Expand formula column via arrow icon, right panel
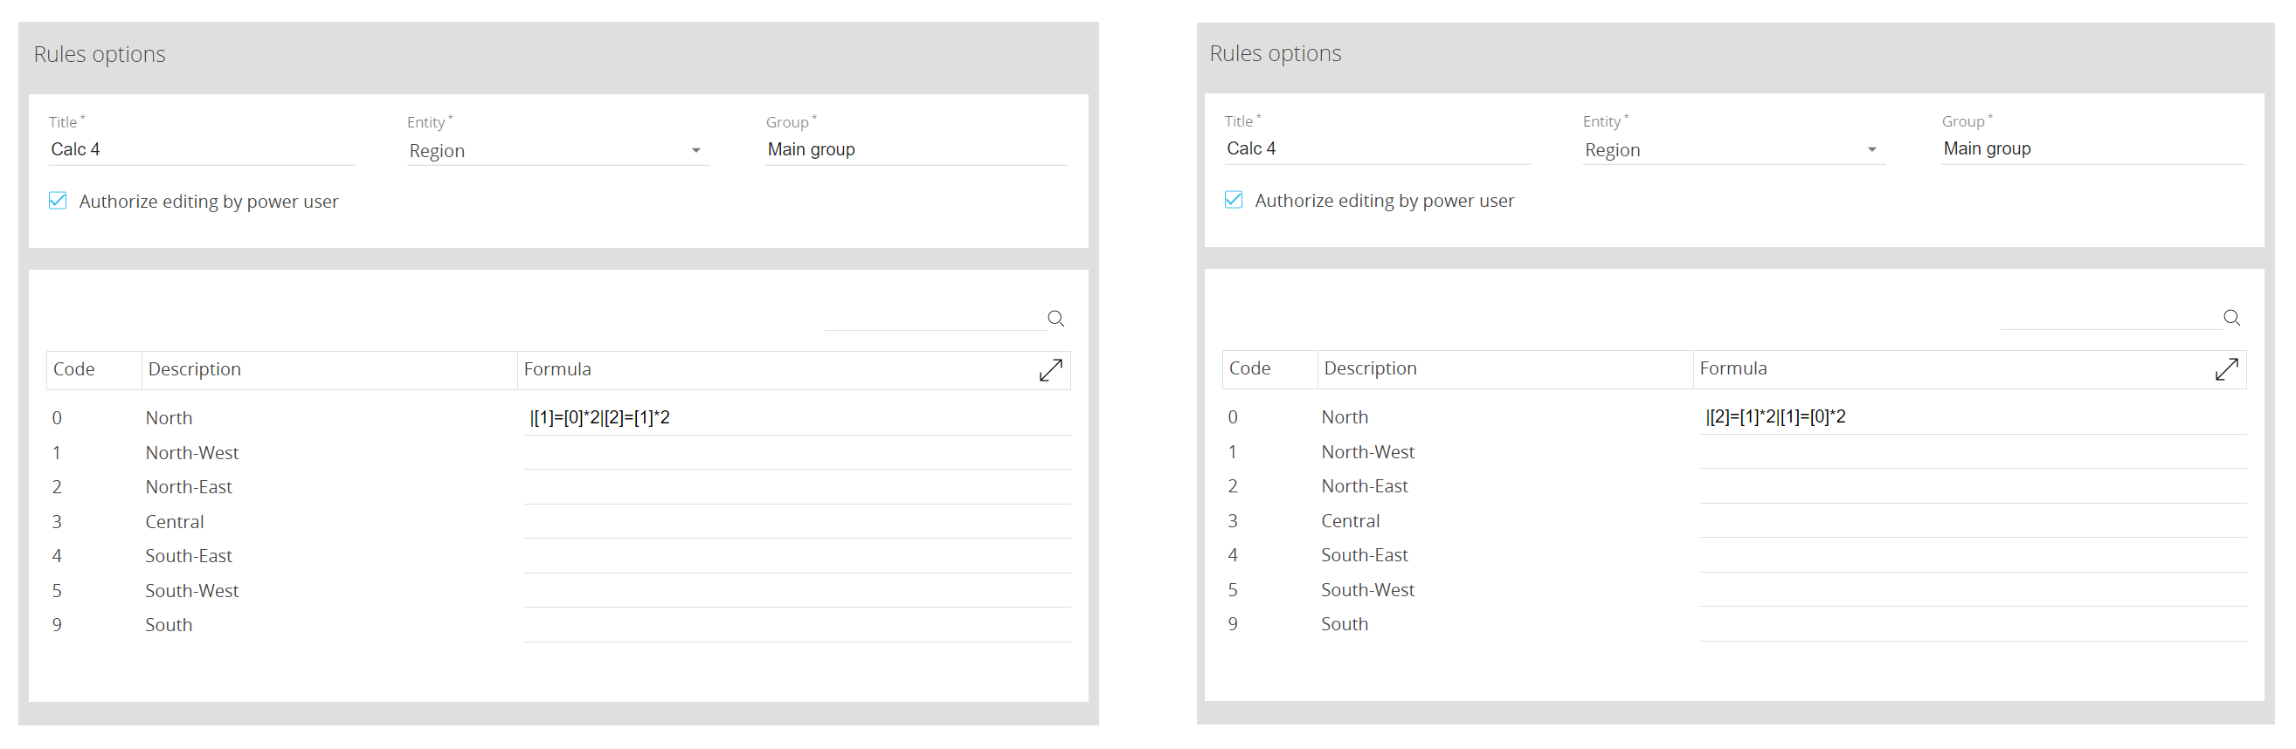This screenshot has width=2296, height=749. (2225, 369)
